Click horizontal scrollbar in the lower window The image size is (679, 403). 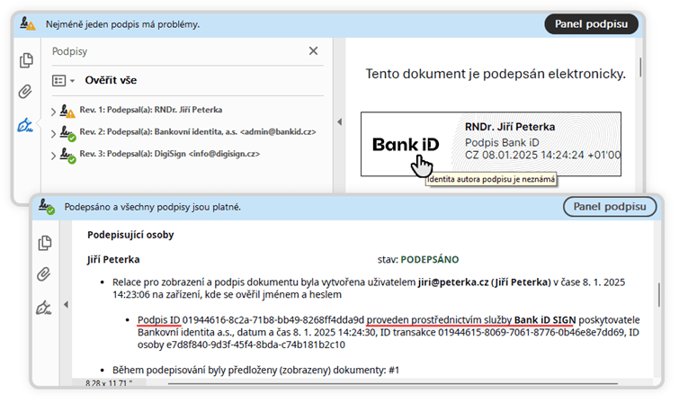(x=392, y=383)
